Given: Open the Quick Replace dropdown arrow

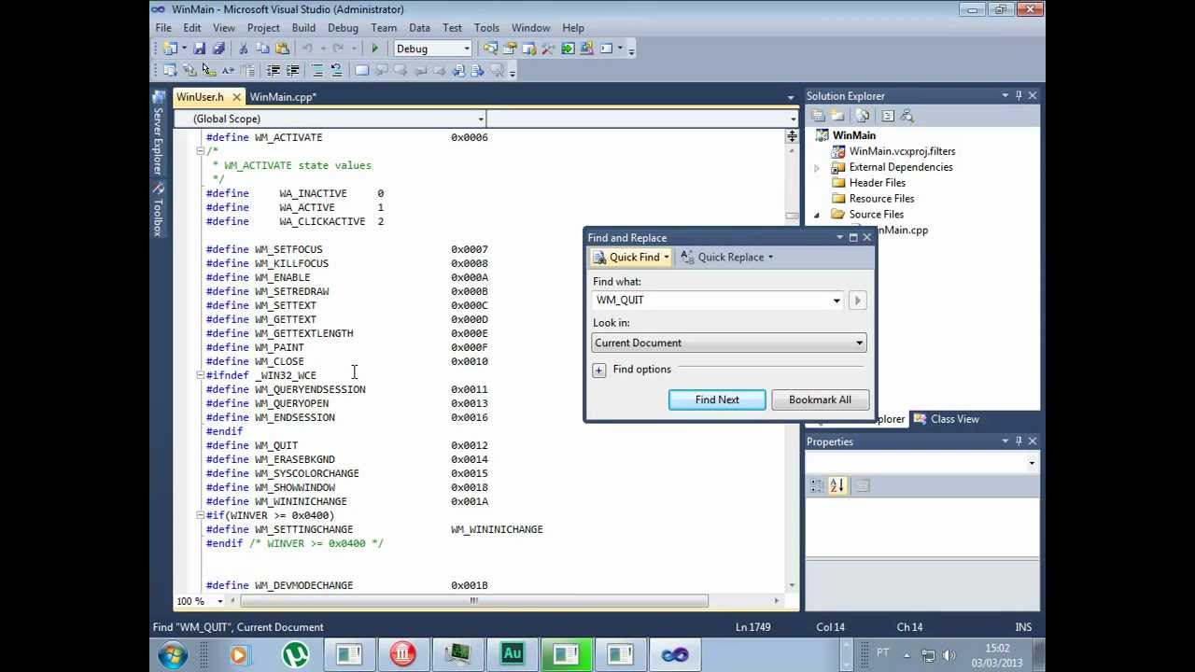Looking at the screenshot, I should [770, 258].
